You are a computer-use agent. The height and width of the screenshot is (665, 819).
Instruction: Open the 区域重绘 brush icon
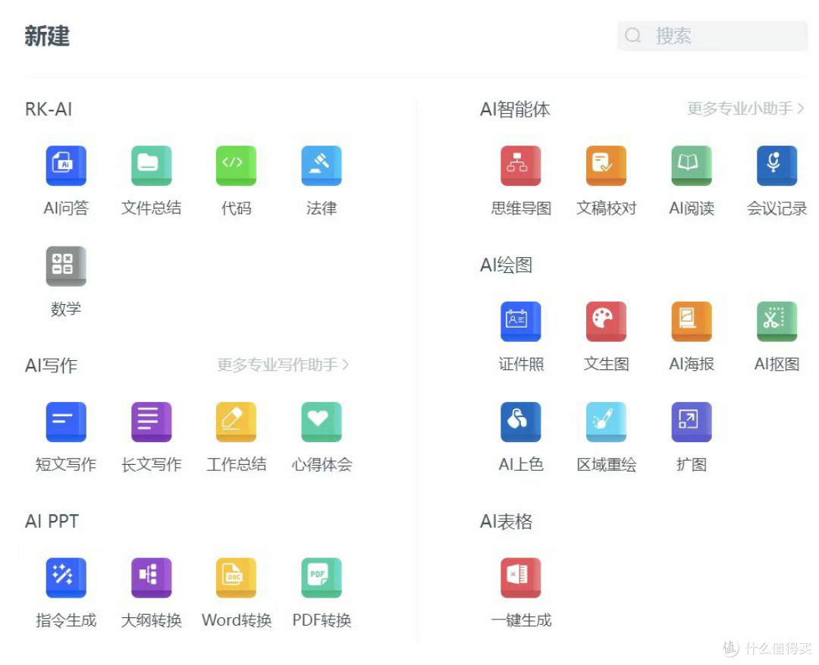click(606, 422)
